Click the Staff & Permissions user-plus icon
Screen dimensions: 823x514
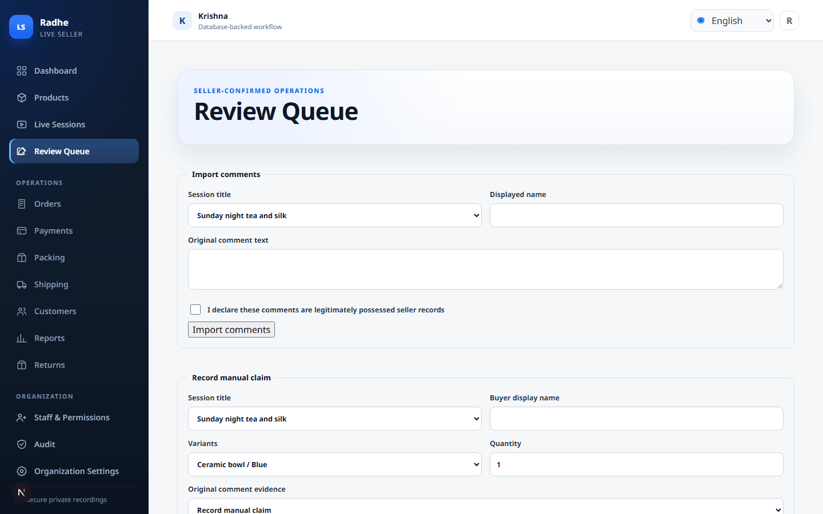(22, 417)
